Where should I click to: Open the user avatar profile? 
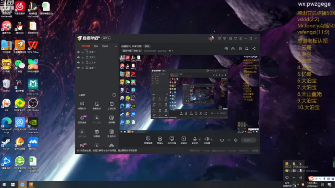coord(211,38)
